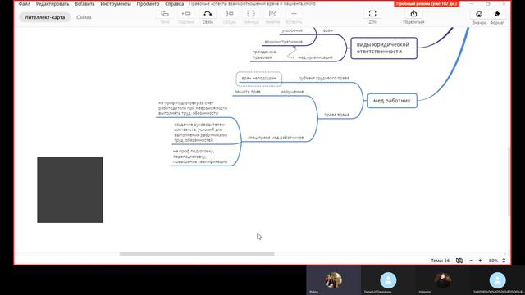Zoom out with the minus button

472,261
